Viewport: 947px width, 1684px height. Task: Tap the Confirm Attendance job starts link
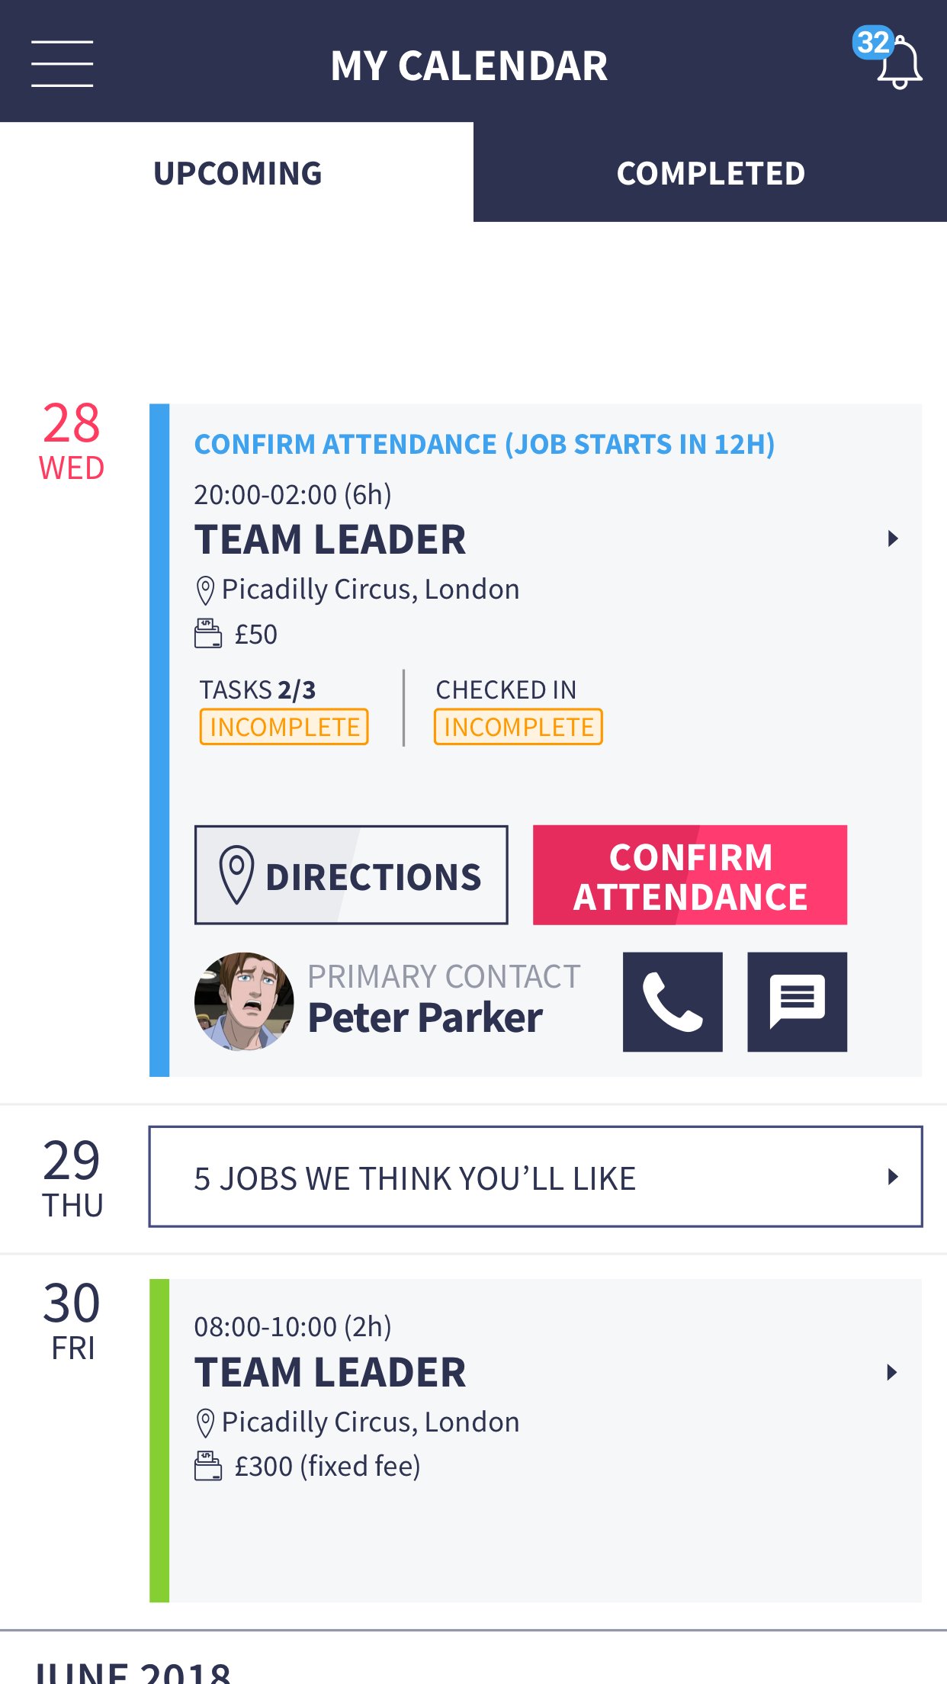click(x=484, y=445)
